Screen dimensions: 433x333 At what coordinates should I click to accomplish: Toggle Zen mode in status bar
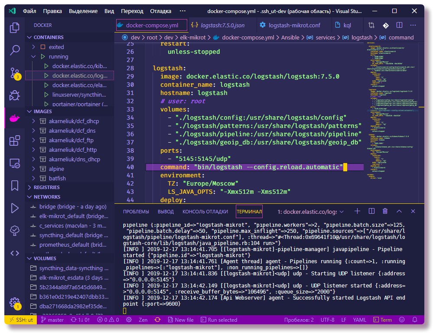tap(143, 320)
